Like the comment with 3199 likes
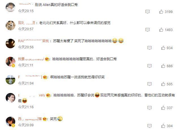The width and height of the screenshot is (180, 130). (x=161, y=12)
